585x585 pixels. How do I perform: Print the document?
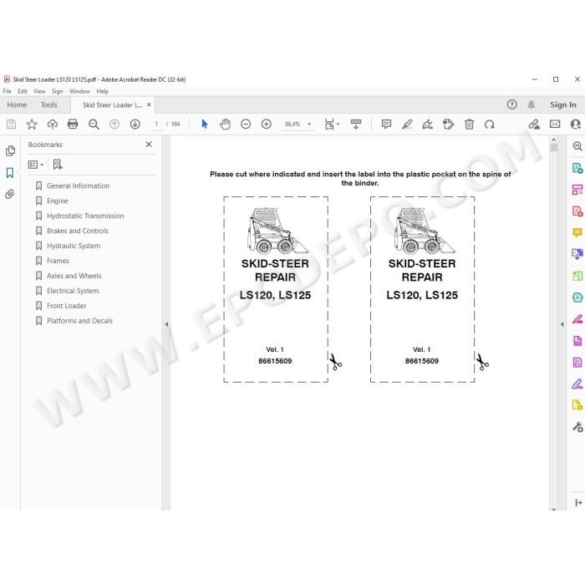(73, 125)
